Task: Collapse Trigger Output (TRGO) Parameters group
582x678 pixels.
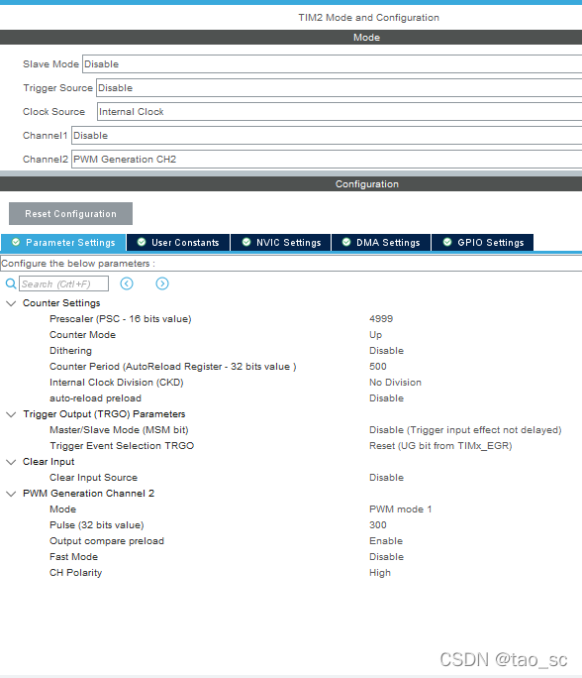Action: [11, 414]
